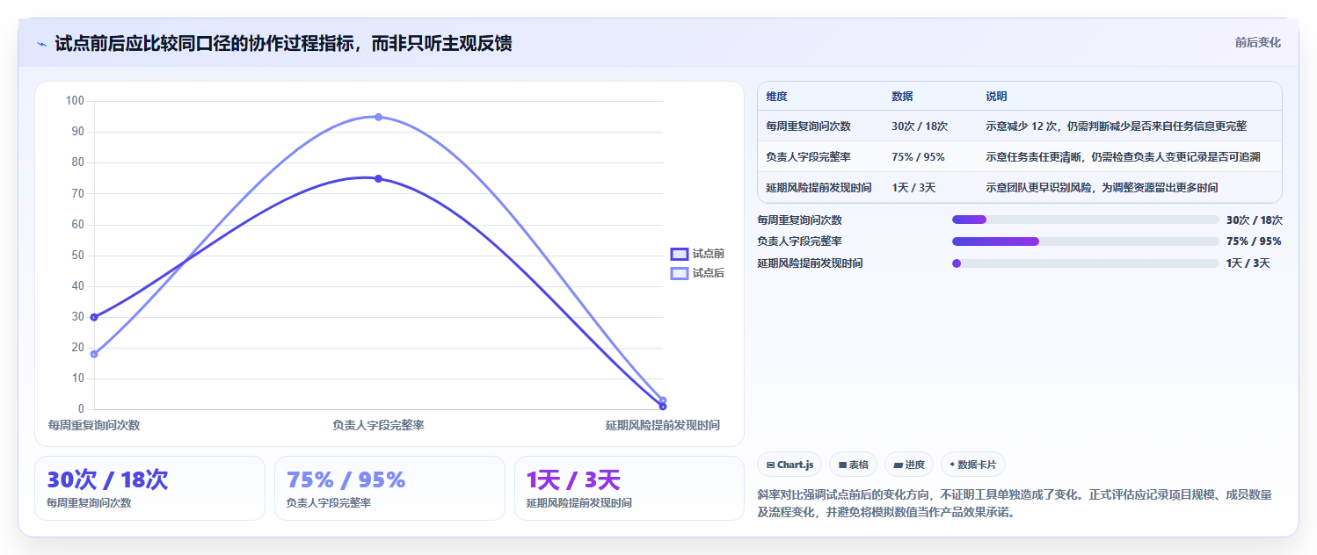Click the progress value 1天 / 3天
This screenshot has width=1317, height=555.
point(1248,263)
